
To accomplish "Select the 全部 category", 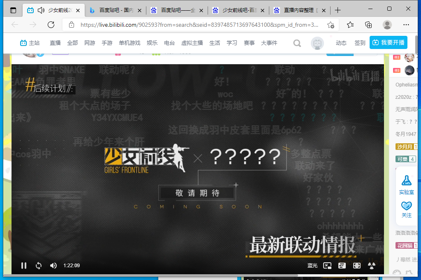I will (72, 43).
